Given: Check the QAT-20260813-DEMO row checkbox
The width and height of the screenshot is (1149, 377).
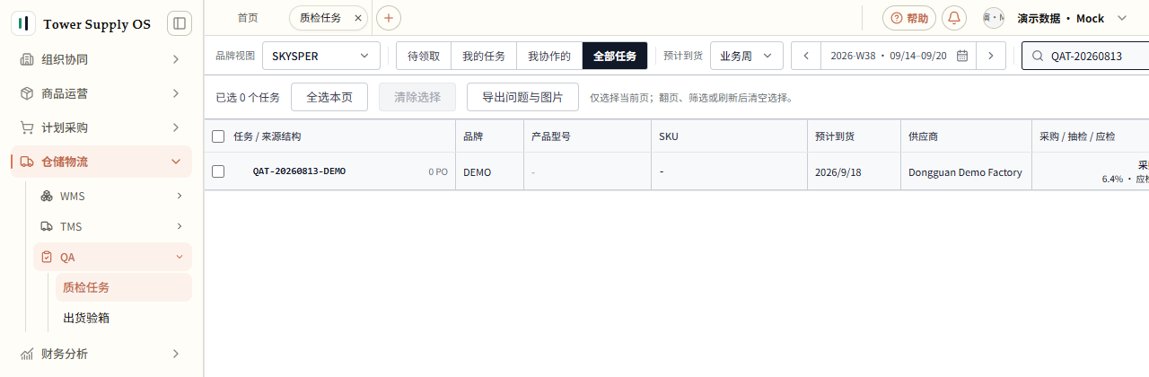Looking at the screenshot, I should coord(218,171).
